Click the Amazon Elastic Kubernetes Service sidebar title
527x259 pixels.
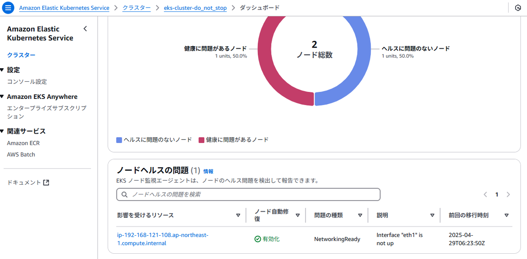pyautogui.click(x=40, y=33)
